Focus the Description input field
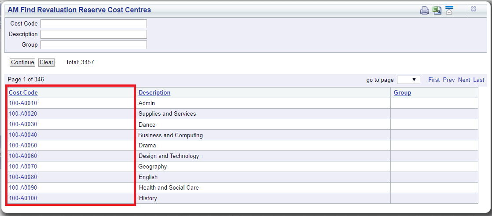Screen dimensions: 492x216 pyautogui.click(x=94, y=34)
